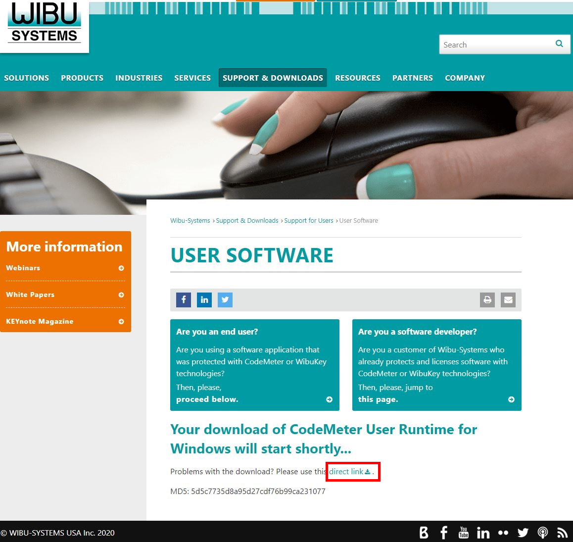
Task: Open podcast icon in footer
Action: click(543, 533)
